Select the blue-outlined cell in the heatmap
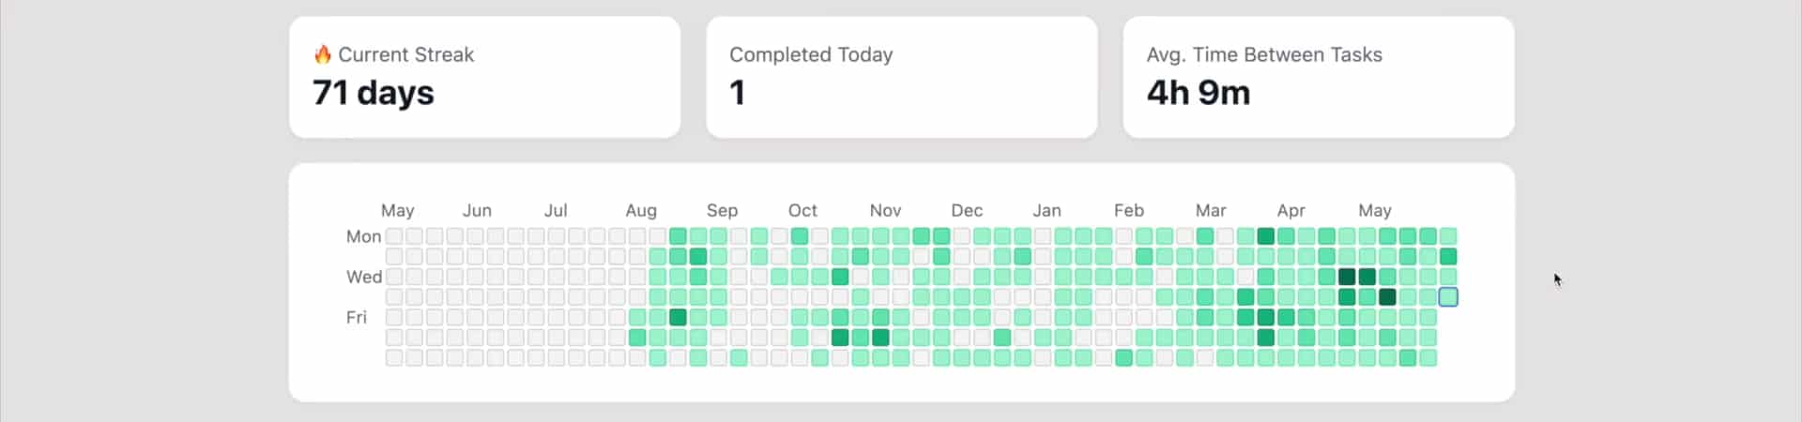 1448,297
